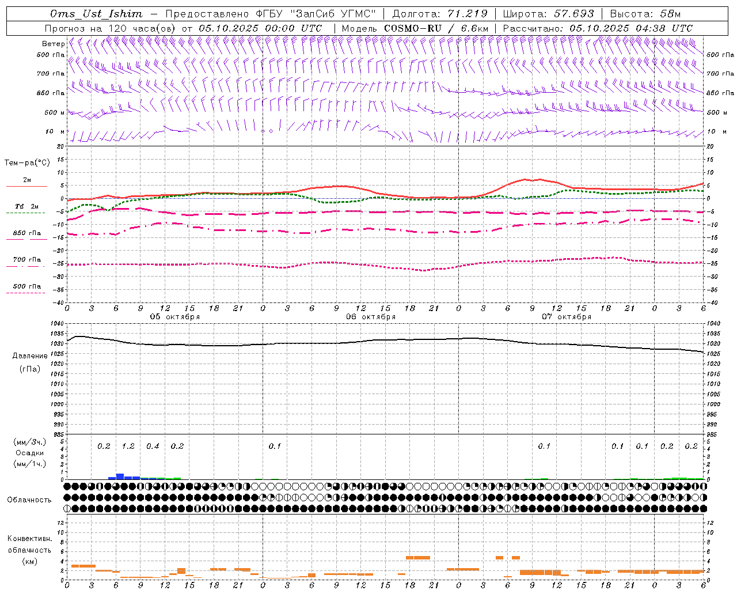
Task: Click the forecast start "05.10.2025 00:00 UTC"
Action: click(260, 28)
